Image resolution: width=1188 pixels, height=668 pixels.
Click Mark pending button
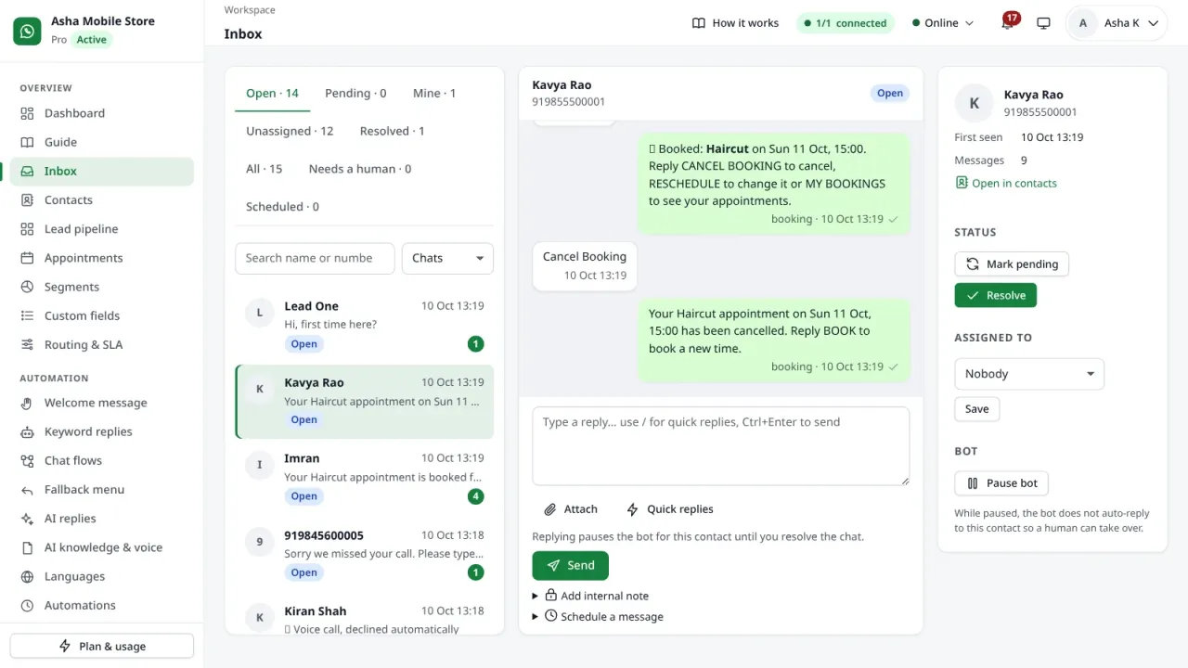pos(1012,264)
